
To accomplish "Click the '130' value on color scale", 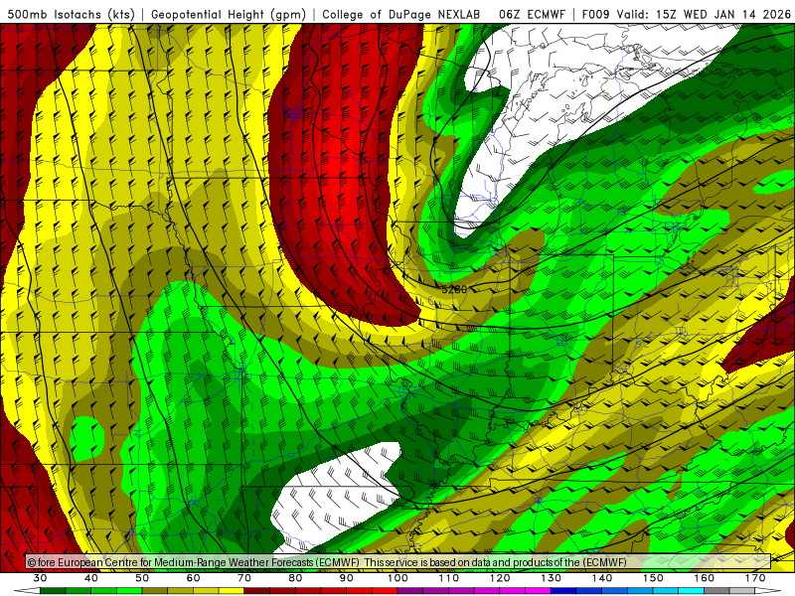I will tap(552, 578).
